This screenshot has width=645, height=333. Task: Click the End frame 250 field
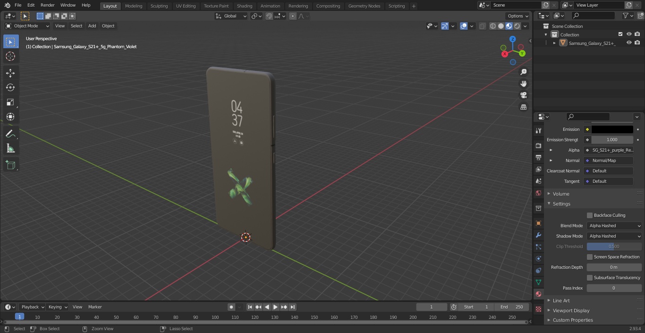(511, 307)
